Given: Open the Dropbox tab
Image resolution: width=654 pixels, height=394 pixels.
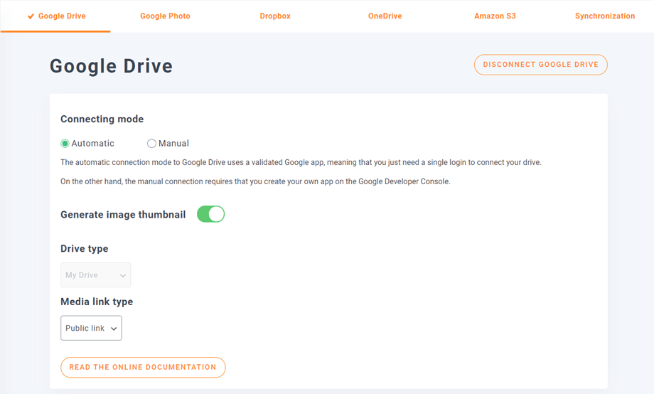Looking at the screenshot, I should [275, 16].
